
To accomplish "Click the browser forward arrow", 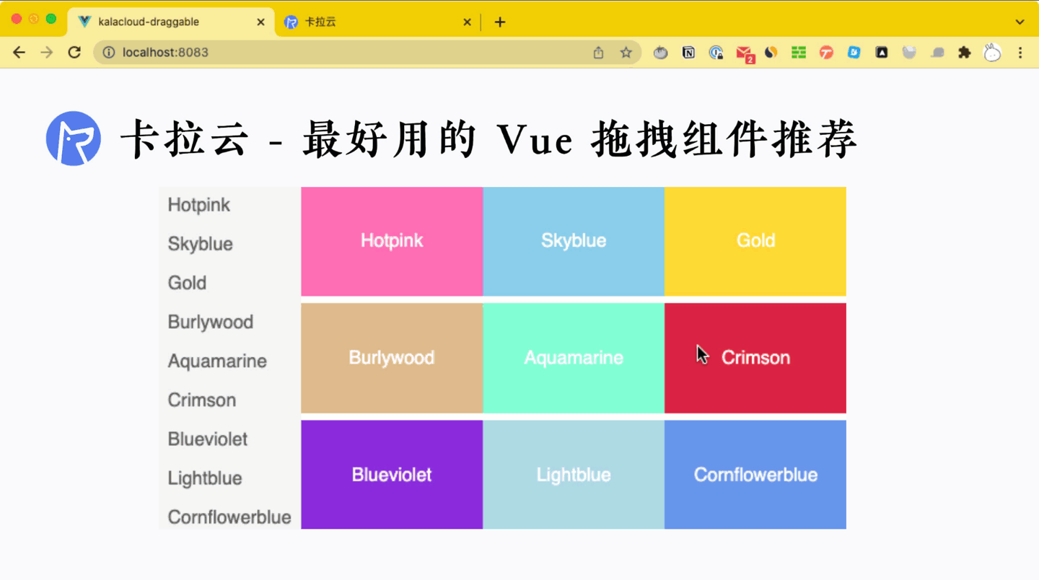I will tap(47, 52).
